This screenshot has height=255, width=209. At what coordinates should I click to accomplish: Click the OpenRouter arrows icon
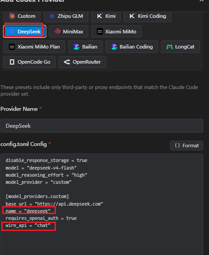coord(67,62)
